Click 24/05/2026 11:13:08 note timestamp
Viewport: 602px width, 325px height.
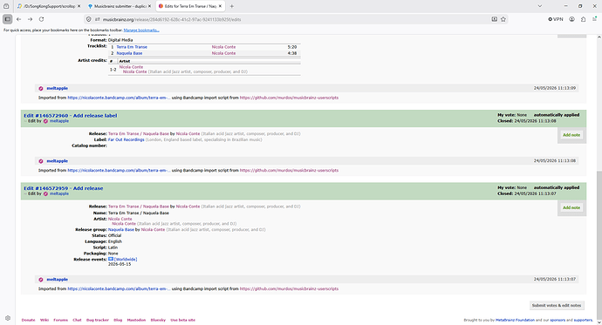coord(554,161)
